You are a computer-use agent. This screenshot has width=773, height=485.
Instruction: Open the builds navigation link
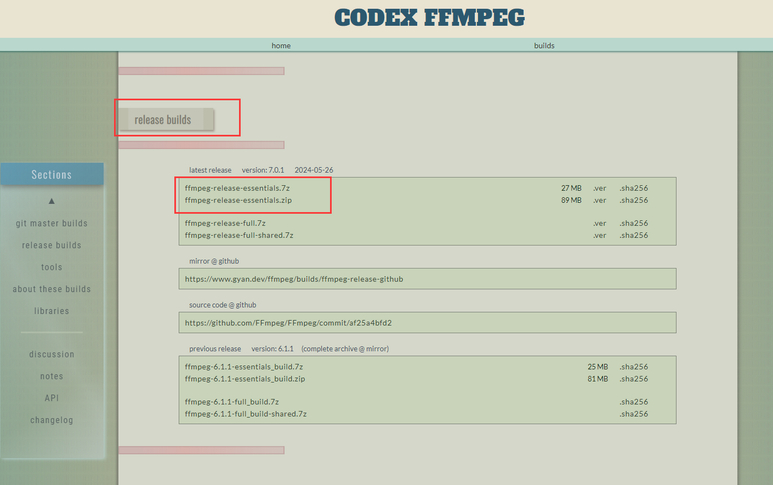[544, 45]
